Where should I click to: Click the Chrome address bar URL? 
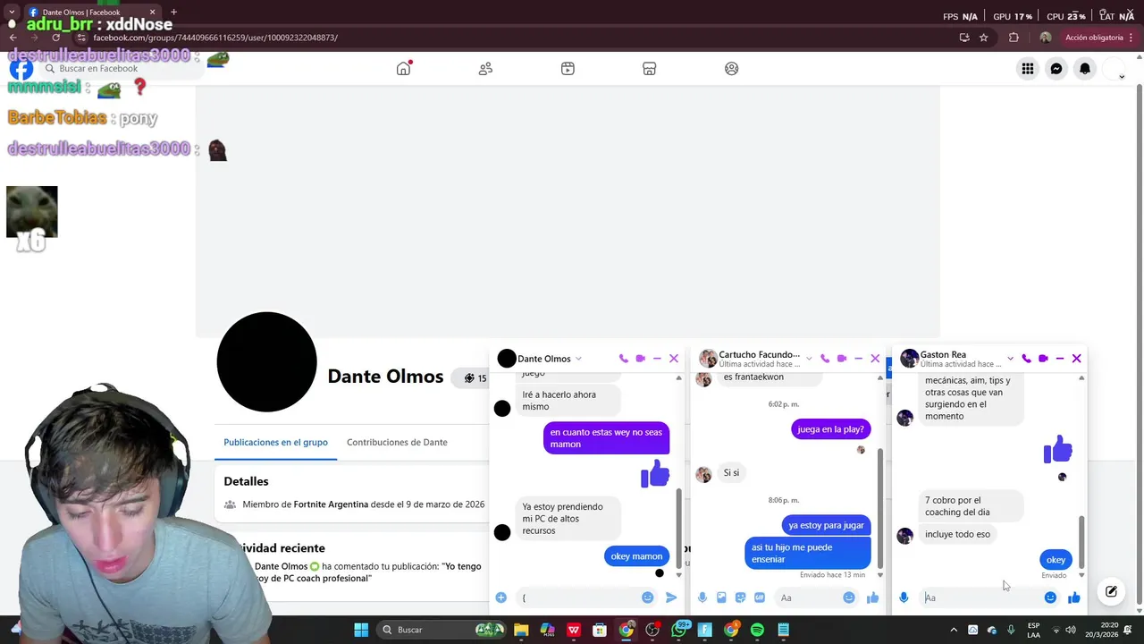point(214,38)
